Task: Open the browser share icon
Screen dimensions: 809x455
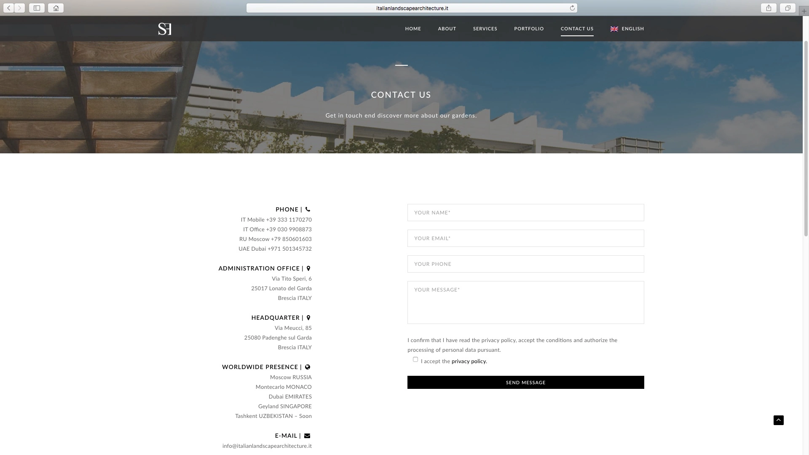Action: tap(769, 8)
